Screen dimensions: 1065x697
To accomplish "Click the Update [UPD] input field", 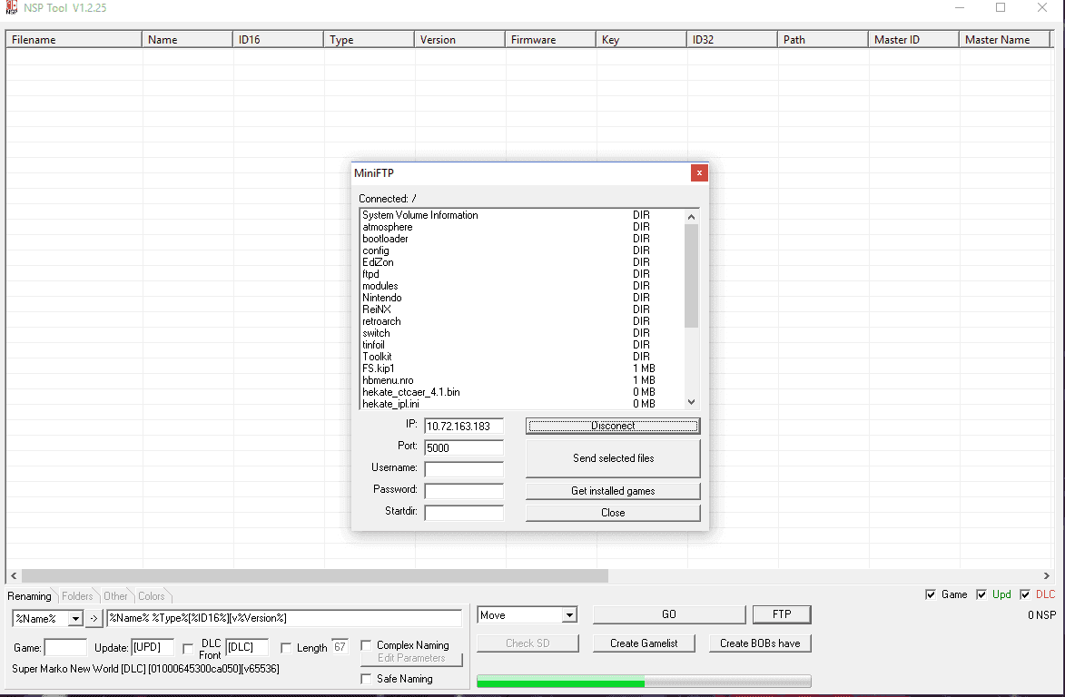I will click(x=153, y=647).
